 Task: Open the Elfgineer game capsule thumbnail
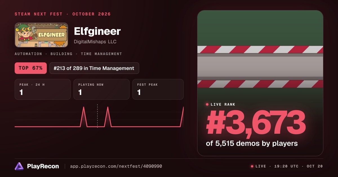coord(41,35)
